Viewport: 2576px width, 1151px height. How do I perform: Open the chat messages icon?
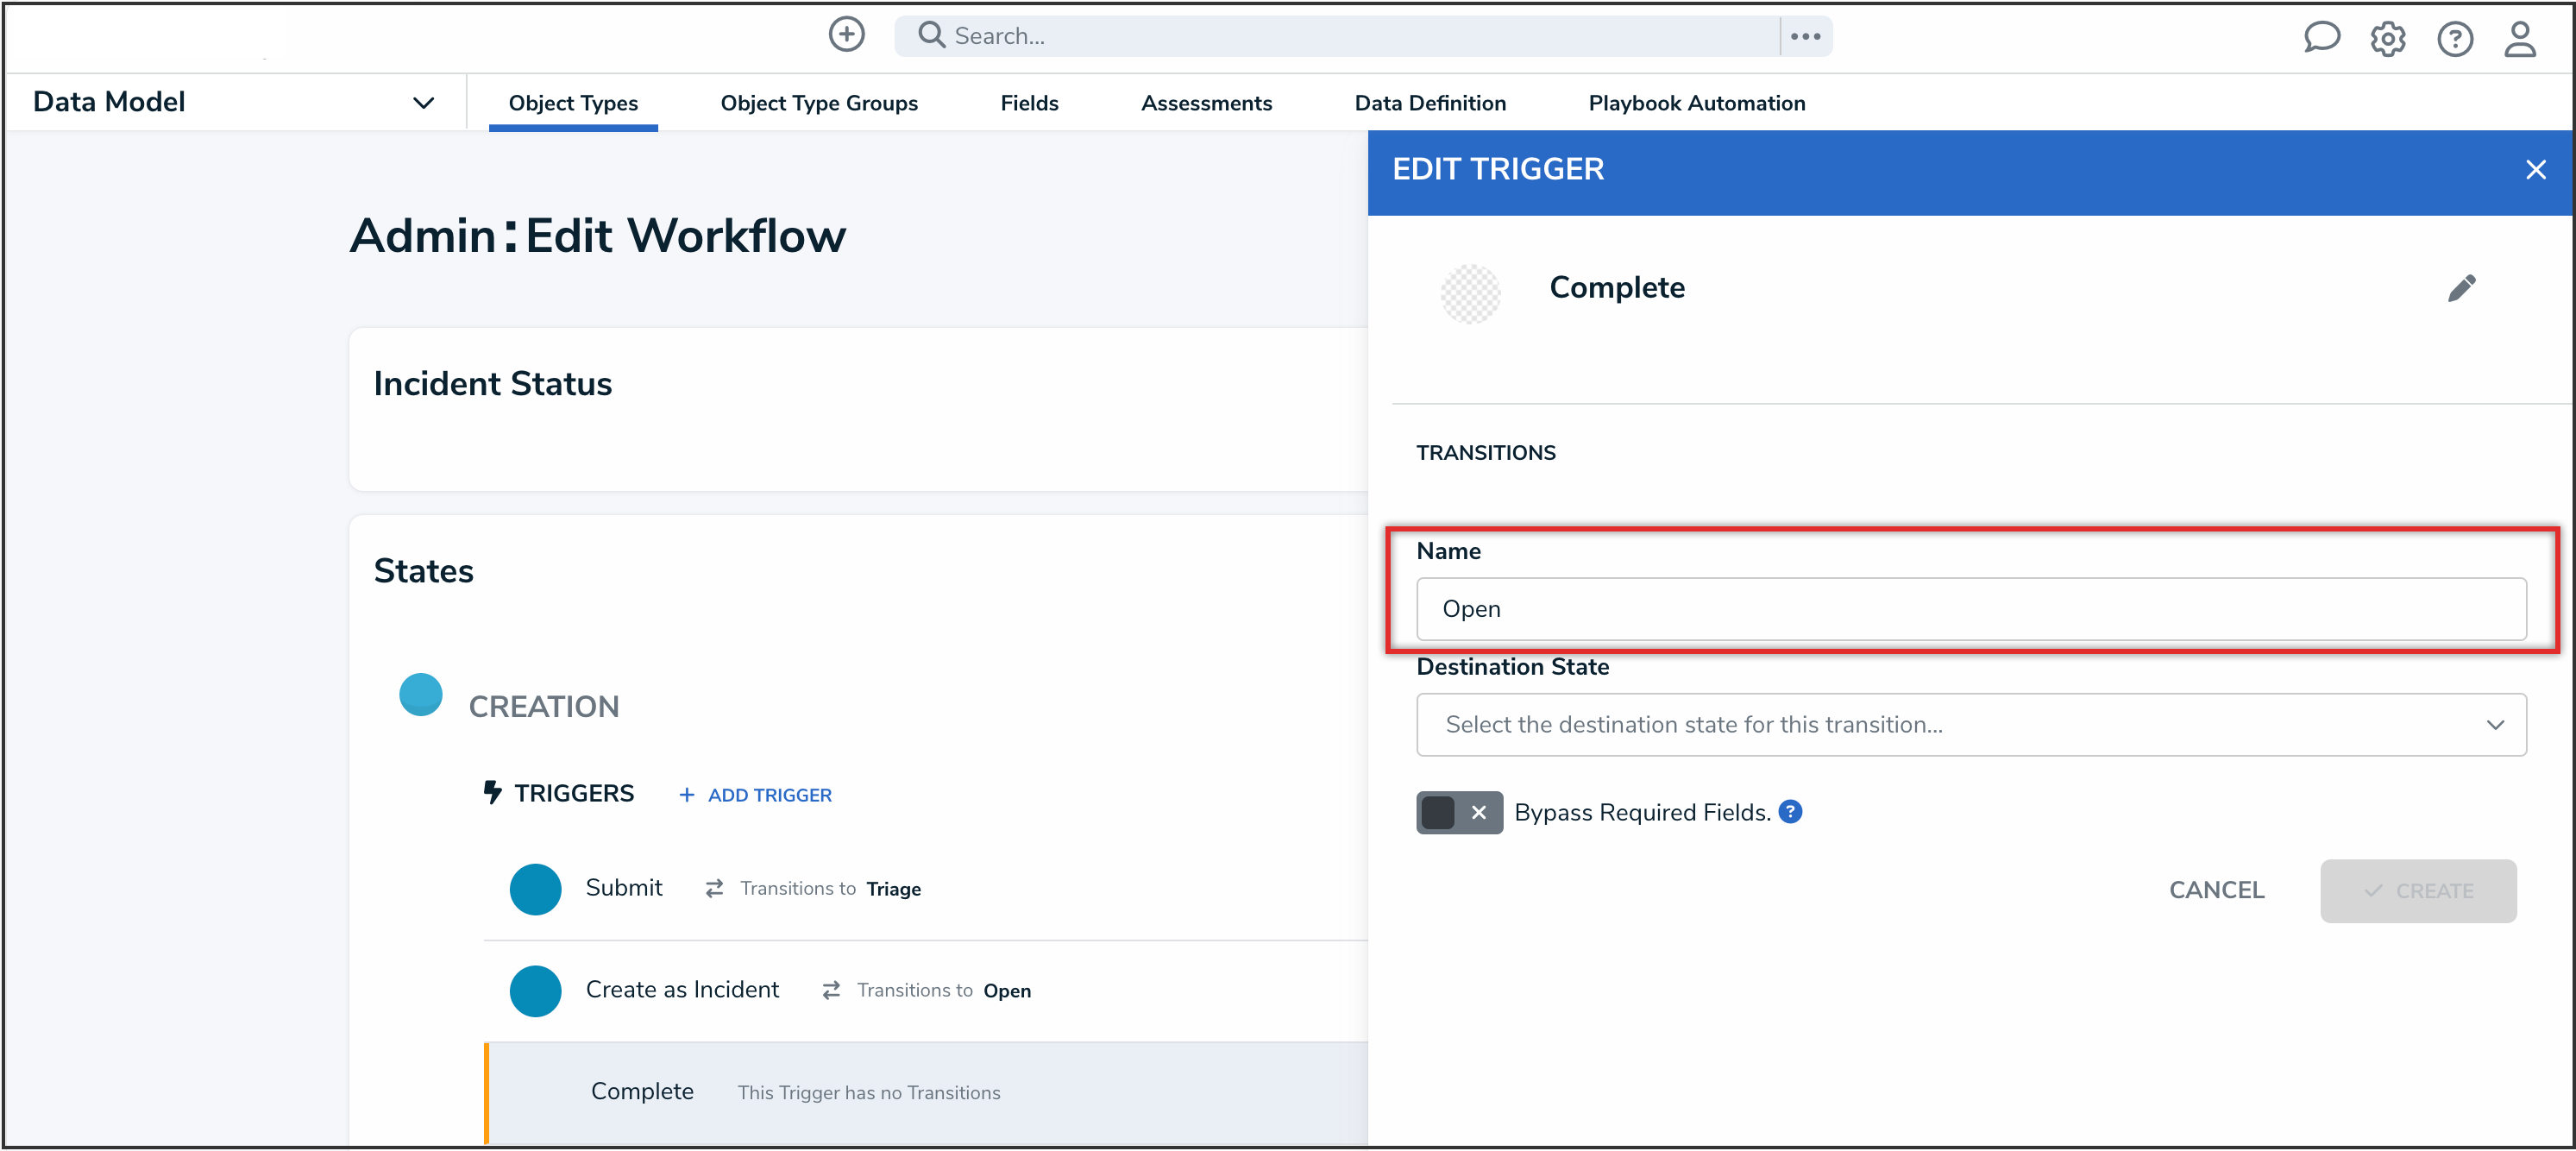tap(2321, 38)
